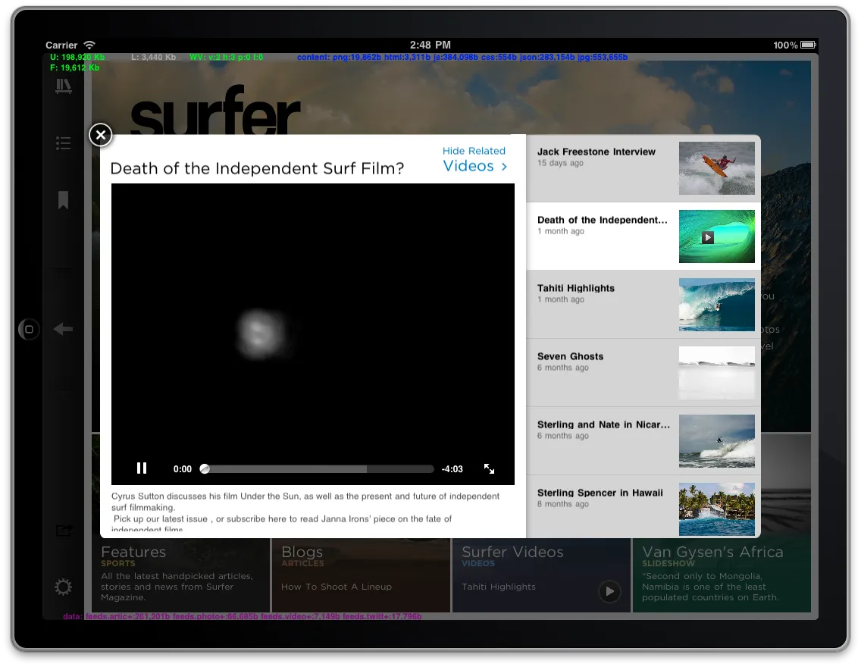Click the surfer magazine logo

coord(214,111)
